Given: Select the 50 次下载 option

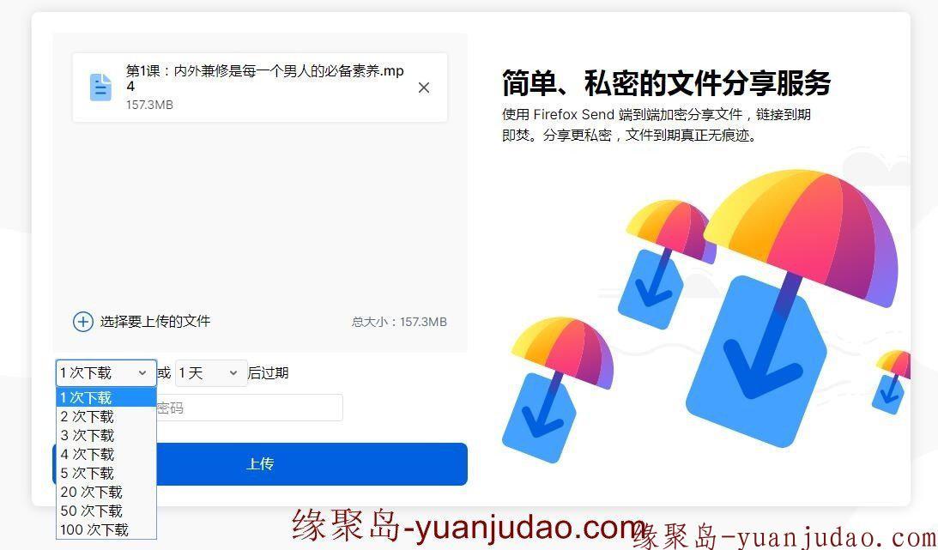Looking at the screenshot, I should [x=106, y=511].
